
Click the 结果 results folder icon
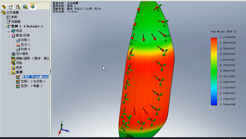point(13,72)
